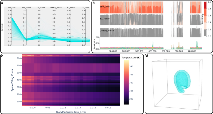Viewport: 213px width, 114px height.
Task: Pick the light salmon 0.4–0.6 colorbar segment
Action: (205, 19)
